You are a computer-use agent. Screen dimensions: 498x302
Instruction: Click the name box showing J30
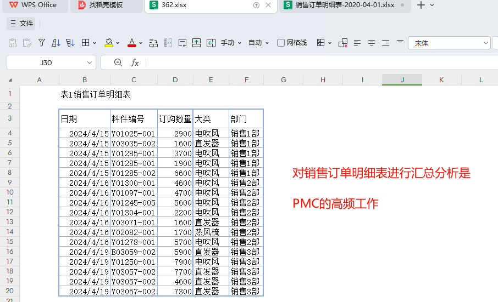46,62
